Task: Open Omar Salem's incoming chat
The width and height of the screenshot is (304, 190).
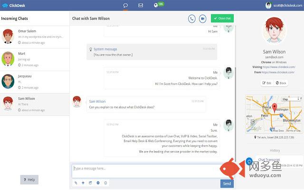Action: coord(35,37)
